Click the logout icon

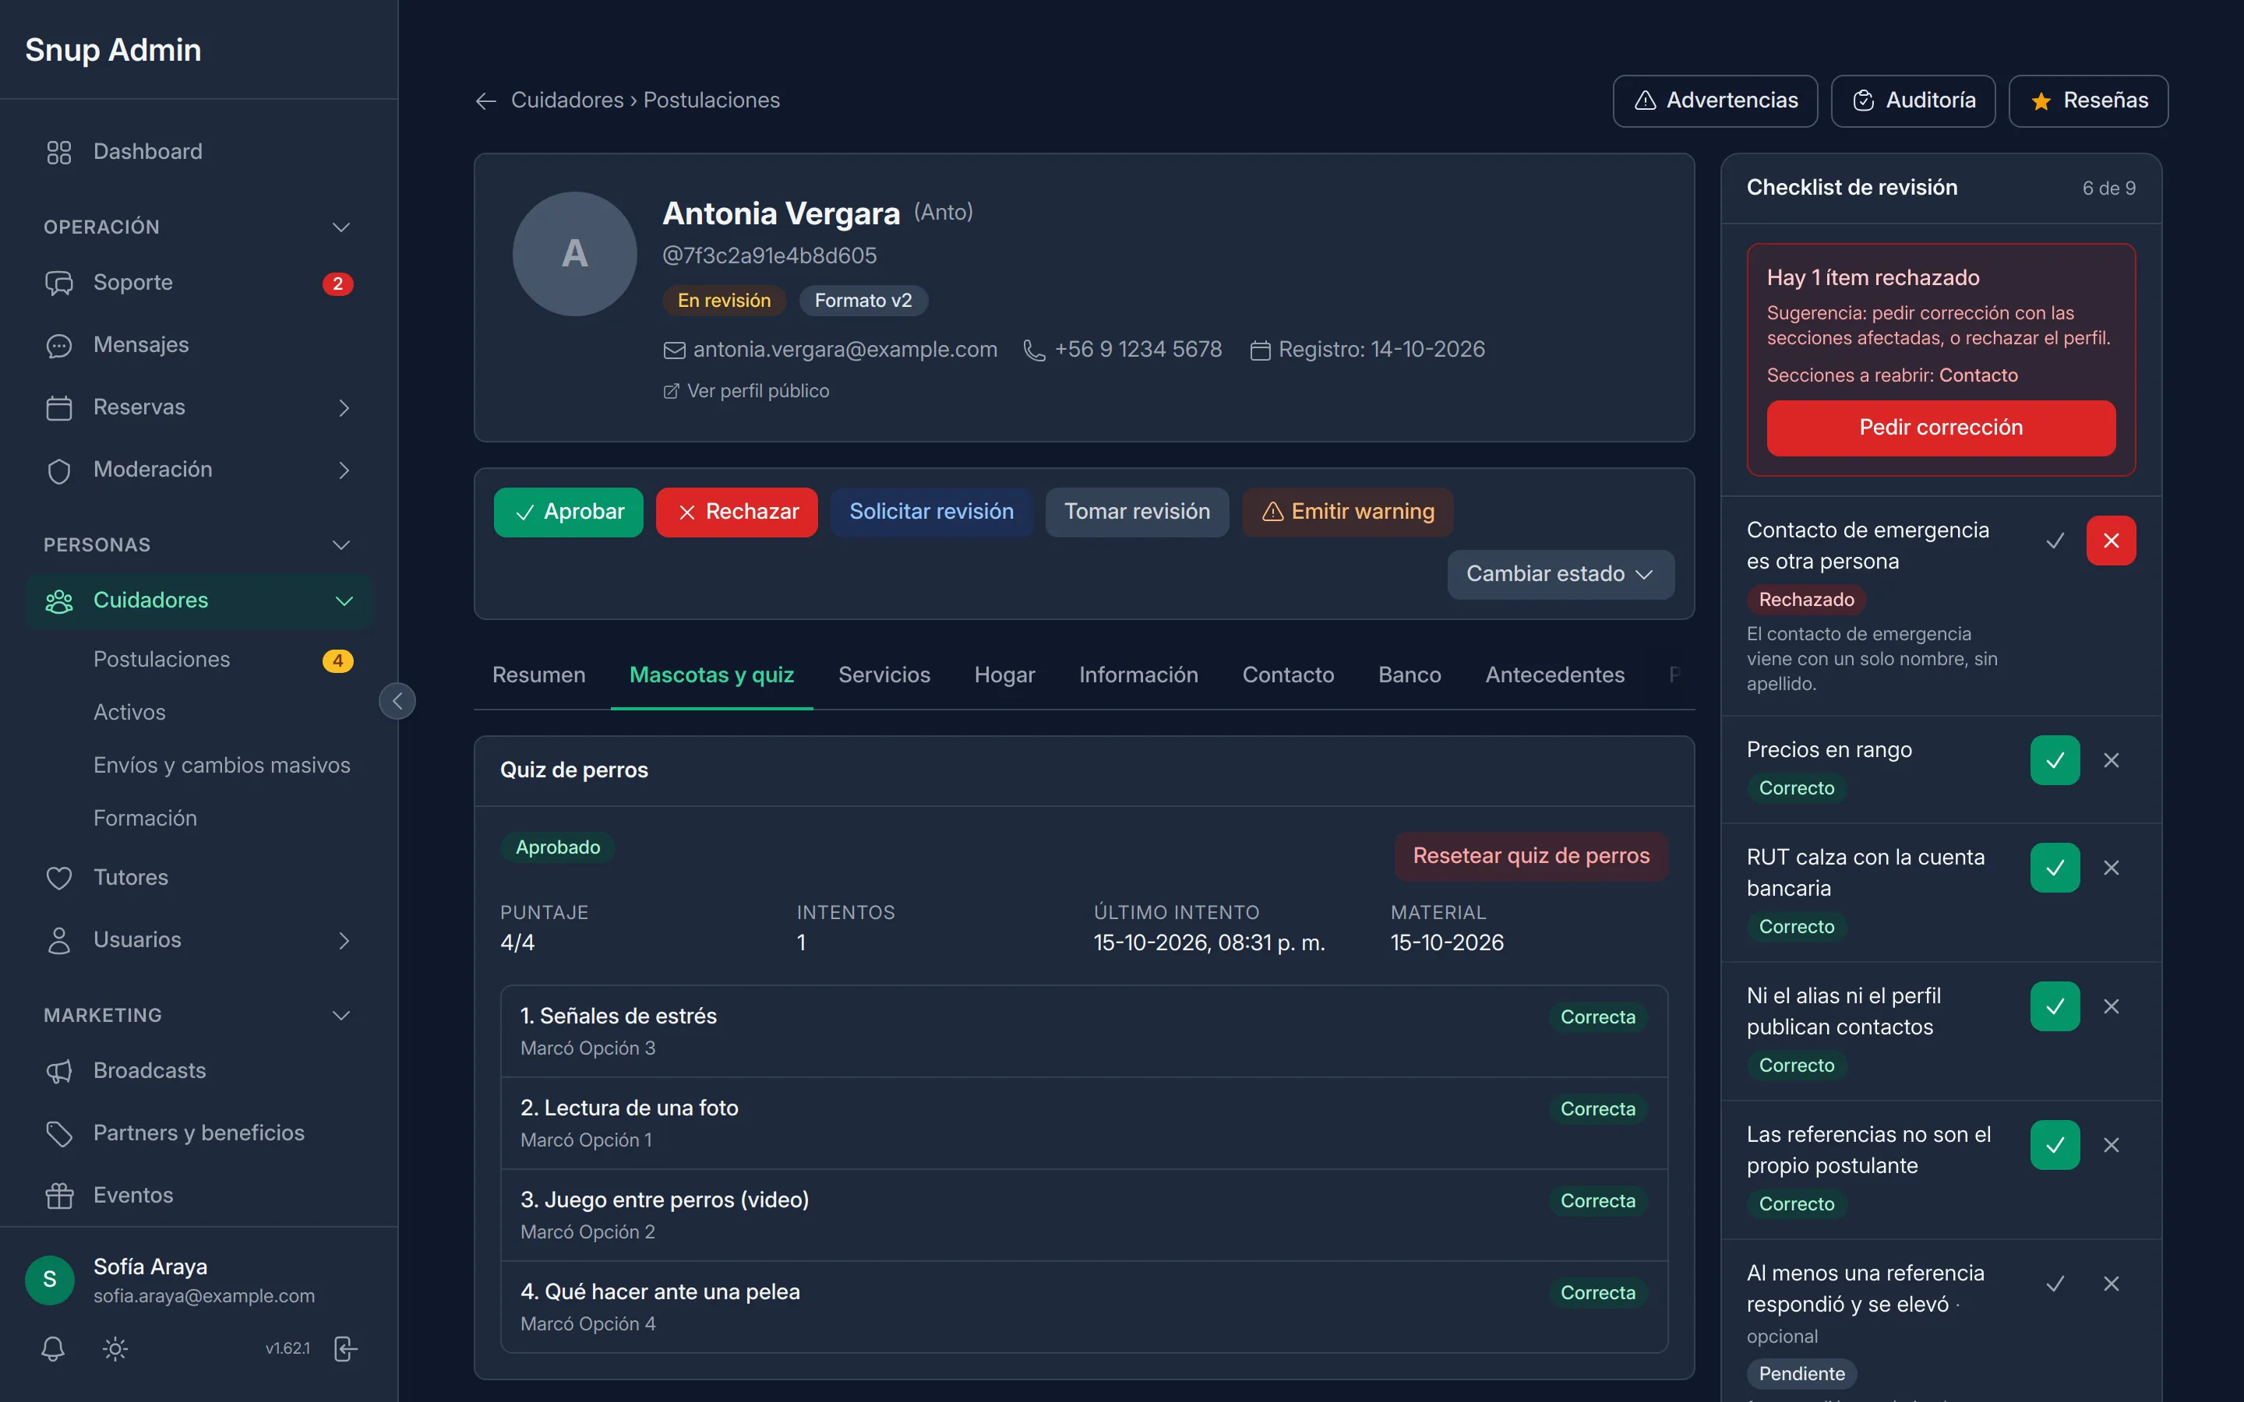pyautogui.click(x=345, y=1348)
